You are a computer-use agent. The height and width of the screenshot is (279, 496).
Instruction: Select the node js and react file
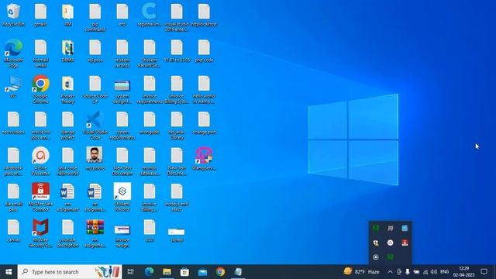(x=177, y=198)
